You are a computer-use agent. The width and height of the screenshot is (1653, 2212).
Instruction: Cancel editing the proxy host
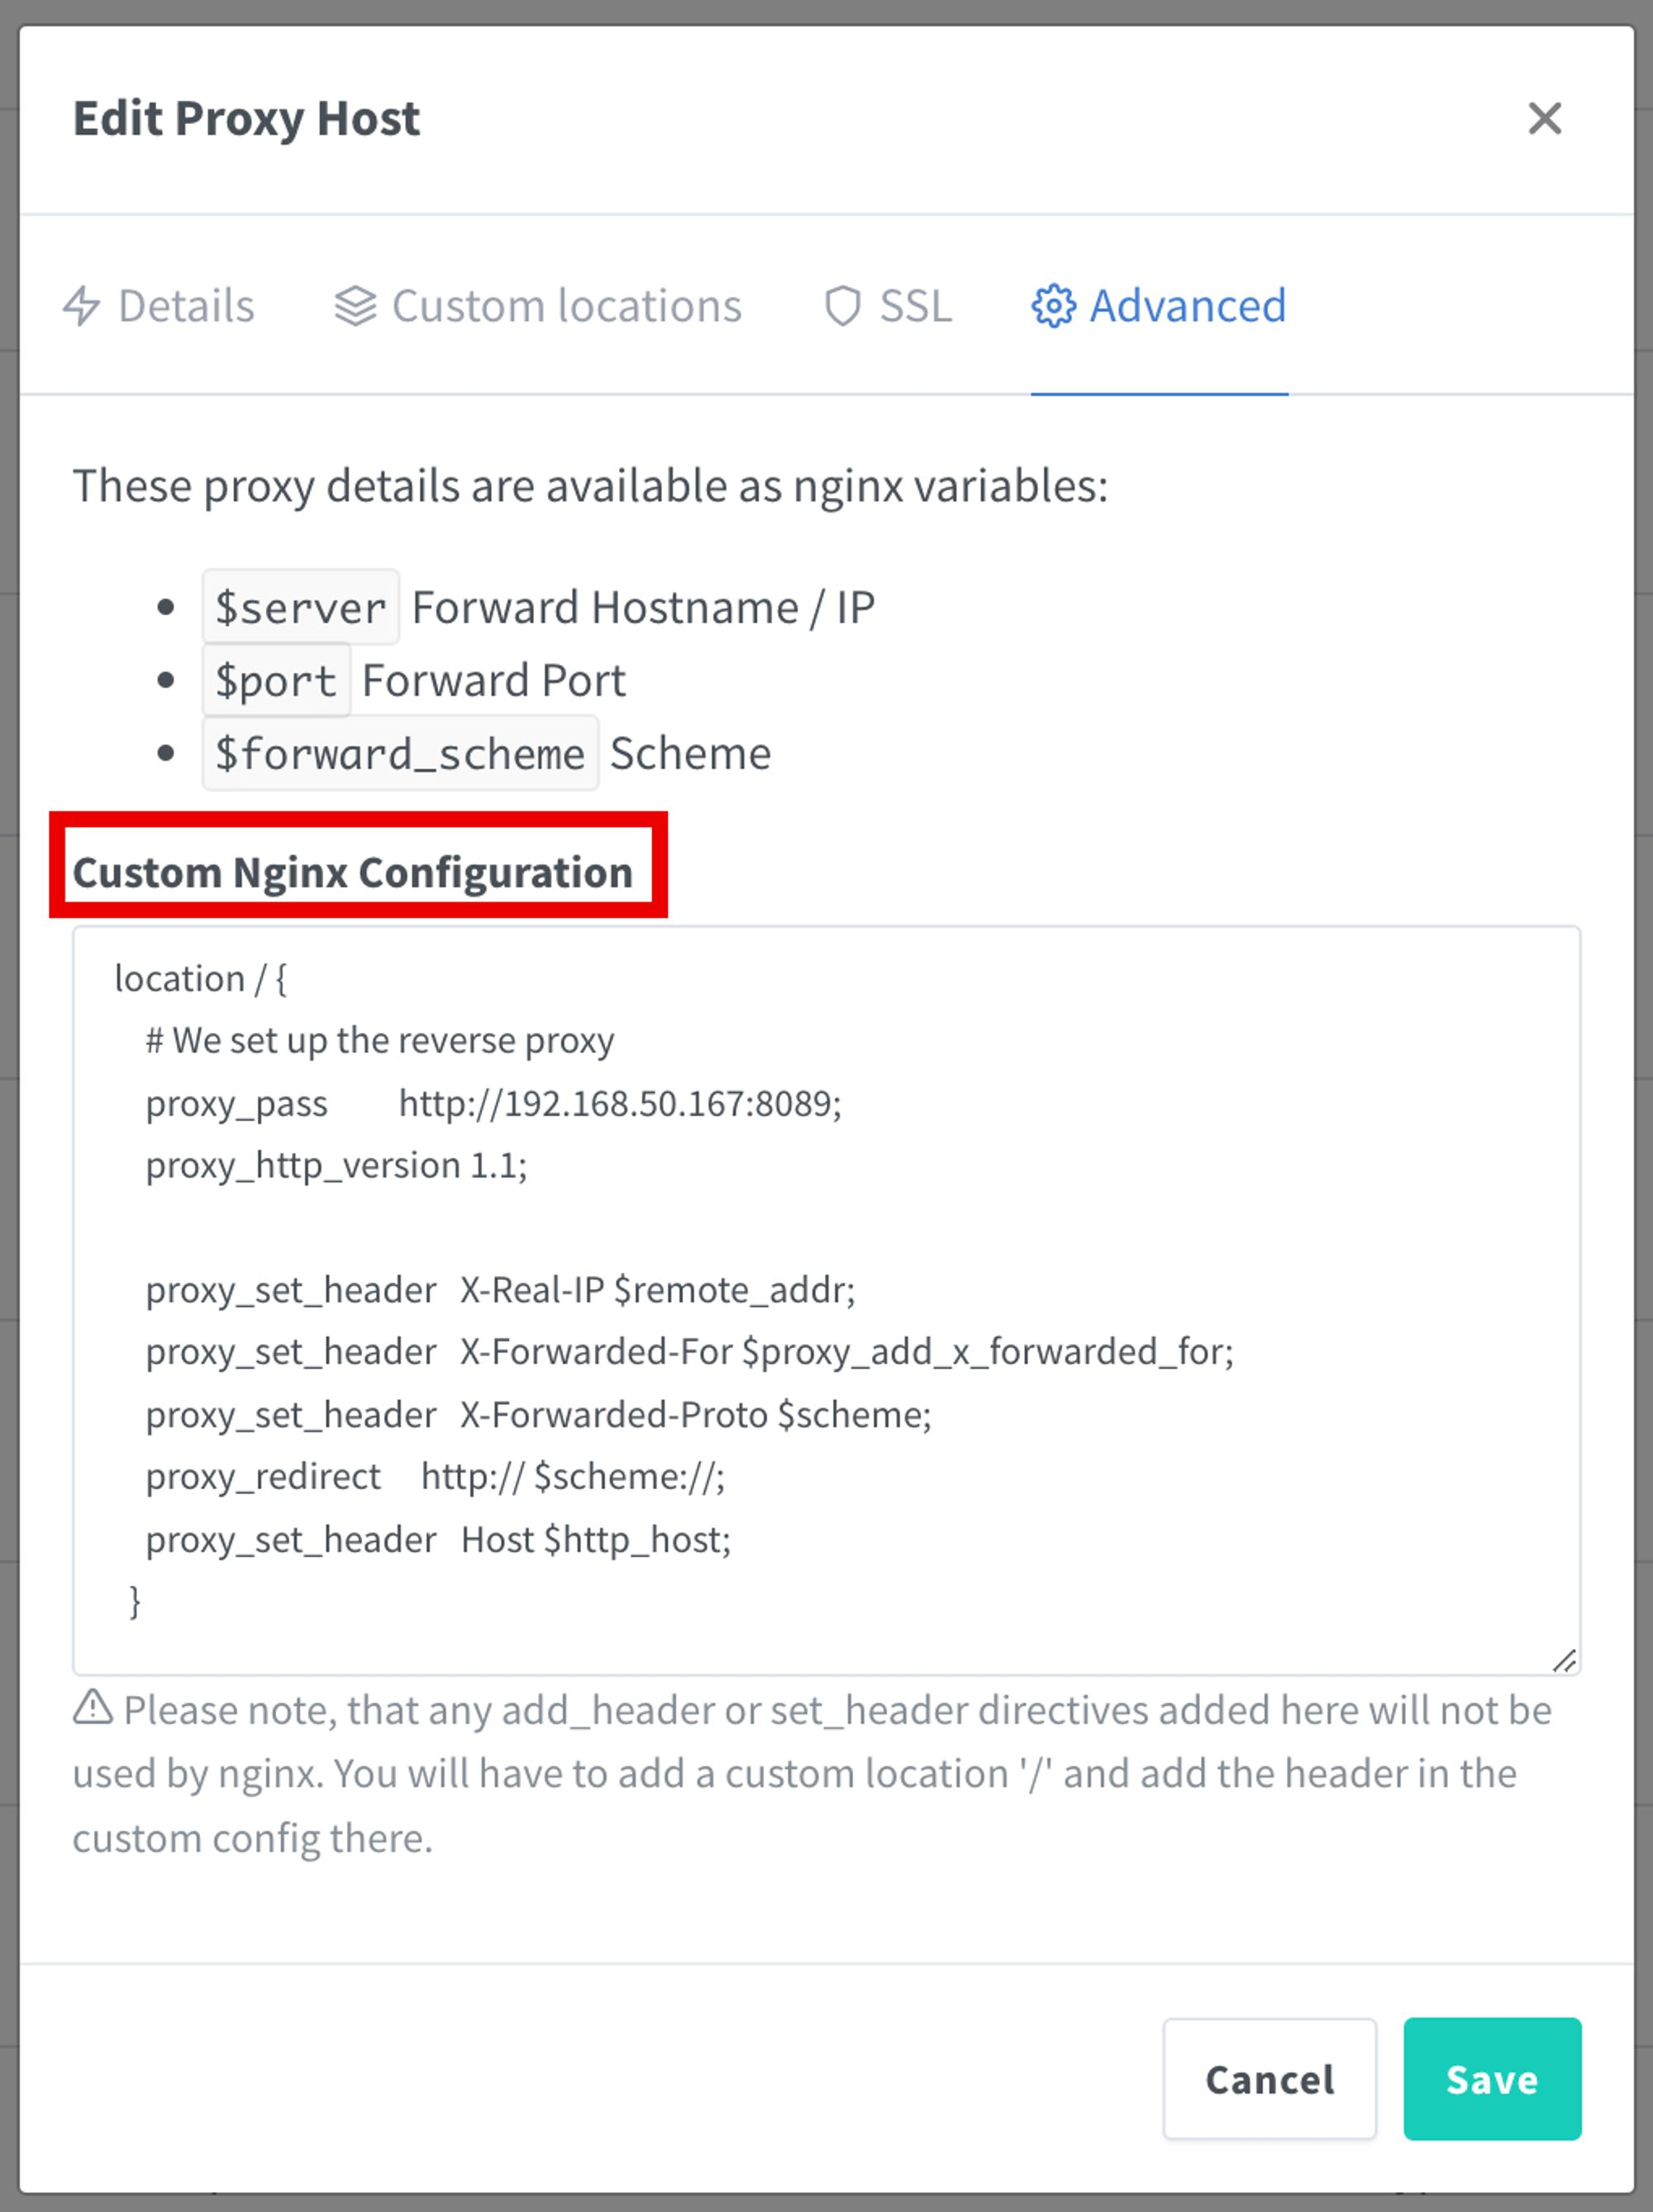coord(1270,2079)
